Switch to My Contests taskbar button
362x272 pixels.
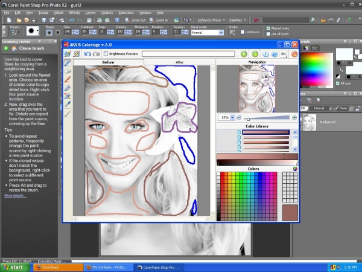pyautogui.click(x=109, y=267)
